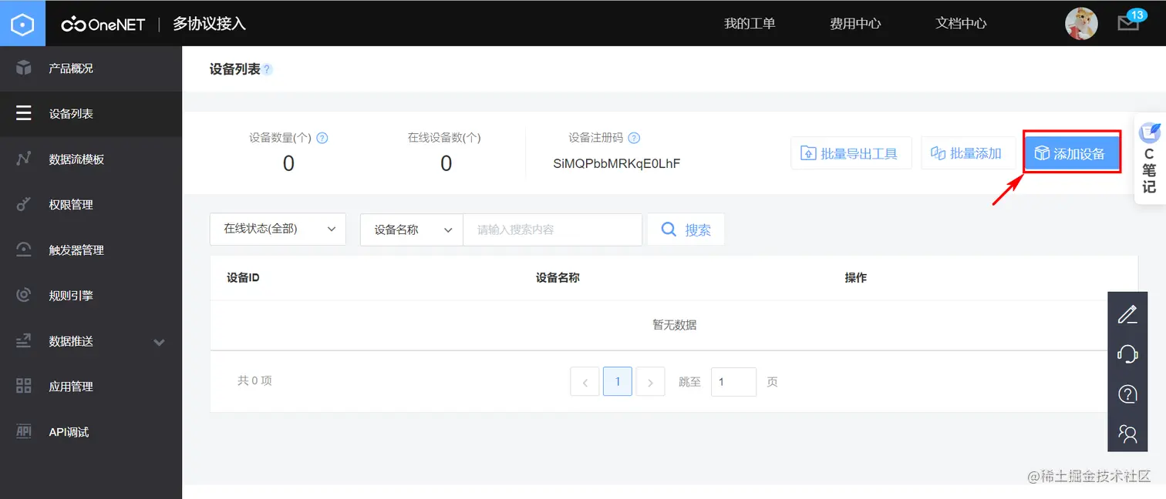Viewport: 1166px width, 499px height.
Task: Click the user community icon on right panel
Action: click(1127, 434)
